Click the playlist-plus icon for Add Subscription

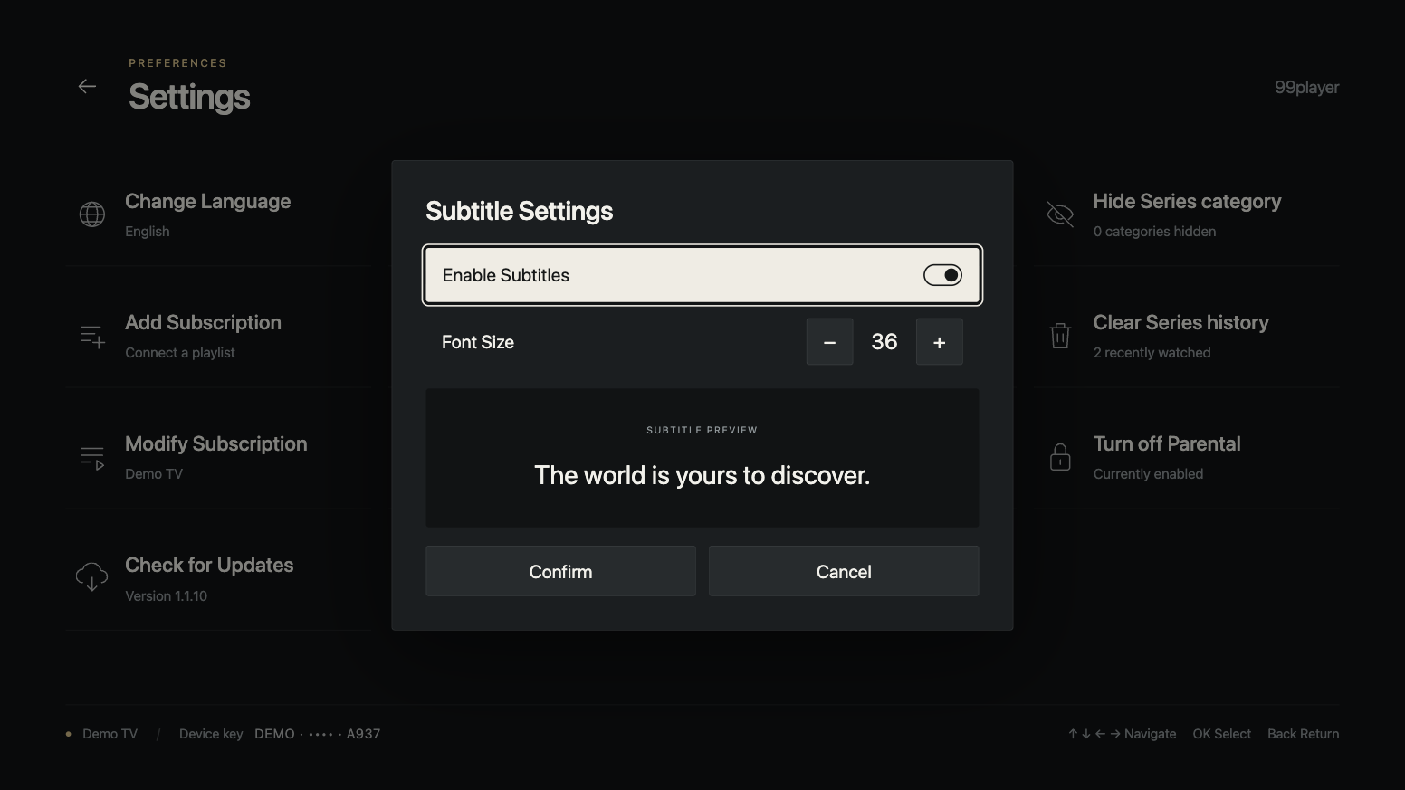(x=92, y=336)
